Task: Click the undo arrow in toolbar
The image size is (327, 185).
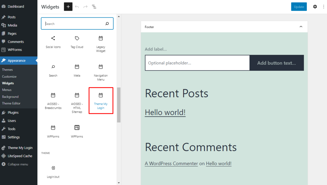Action: [77, 7]
